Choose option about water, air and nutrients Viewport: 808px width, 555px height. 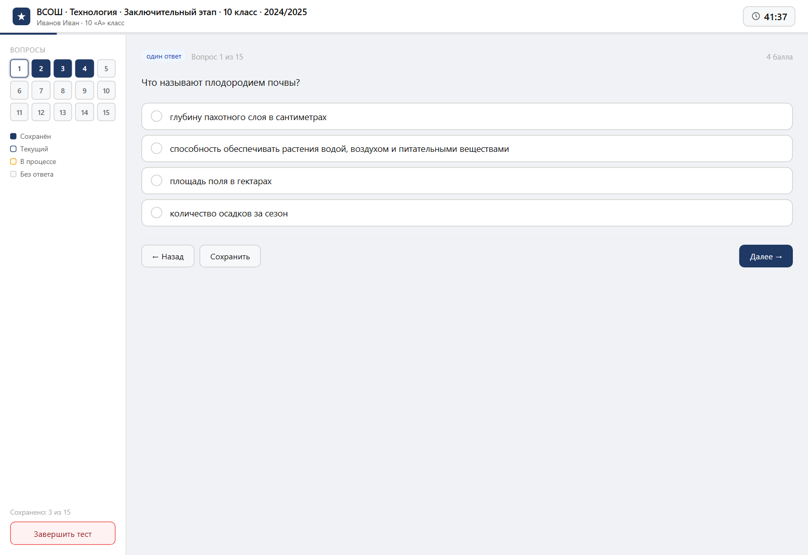pyautogui.click(x=467, y=149)
